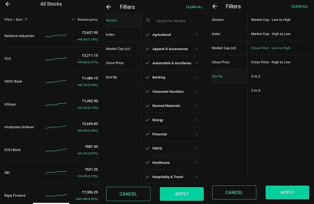314x204 pixels.
Task: Choose the A to Z sort option
Action: (256, 77)
